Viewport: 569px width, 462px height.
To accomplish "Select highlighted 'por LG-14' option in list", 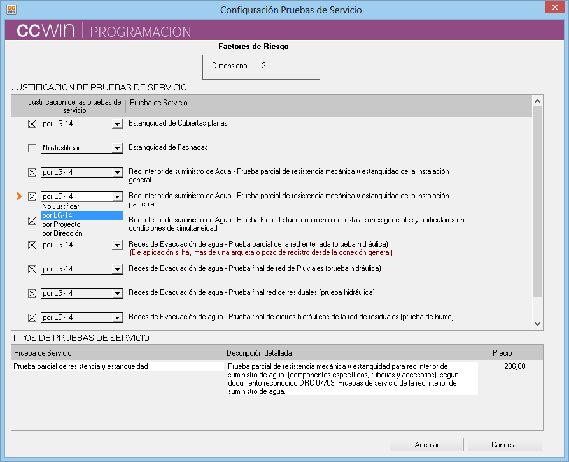I will pos(57,215).
